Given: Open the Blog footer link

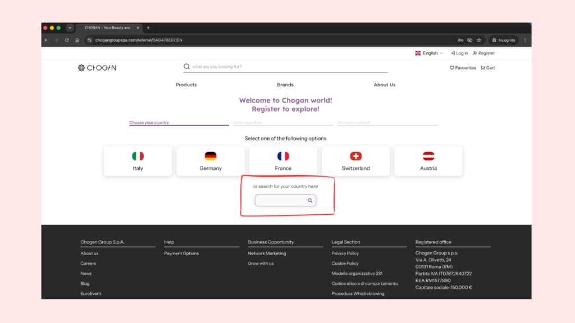Looking at the screenshot, I should pyautogui.click(x=85, y=283).
